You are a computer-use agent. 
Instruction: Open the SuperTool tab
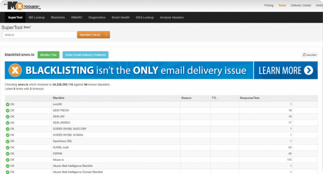15,17
